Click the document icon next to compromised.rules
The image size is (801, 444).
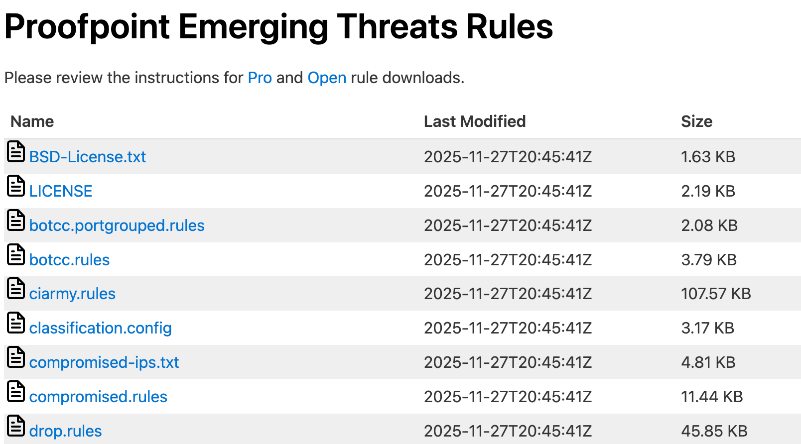(x=16, y=392)
